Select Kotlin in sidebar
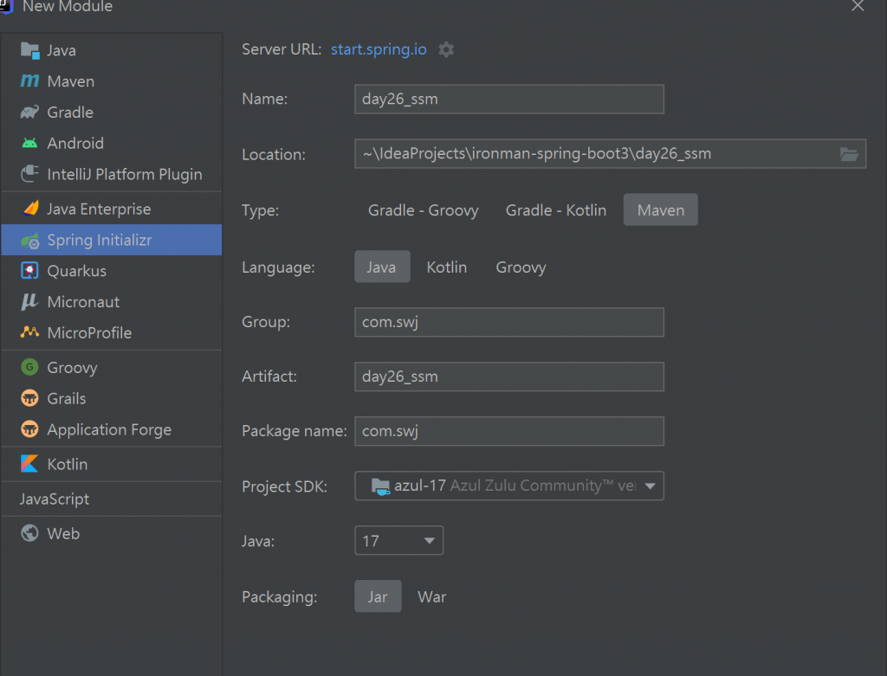887x676 pixels. point(112,463)
